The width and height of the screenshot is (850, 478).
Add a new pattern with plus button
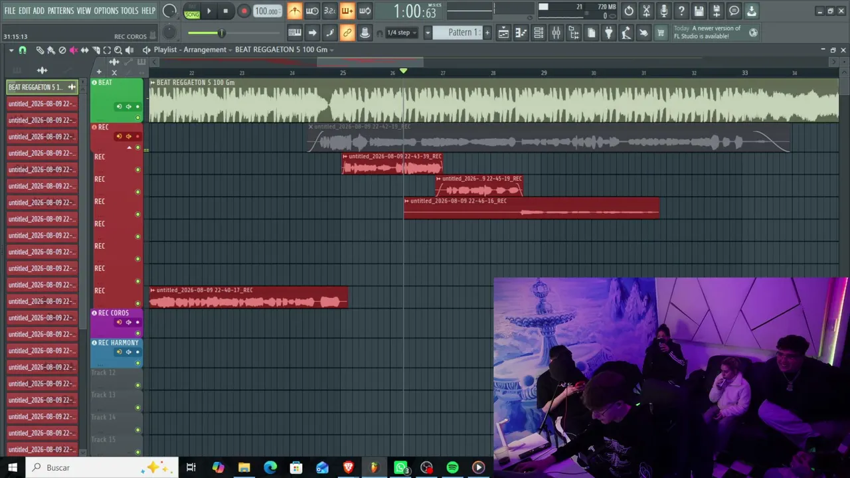[487, 33]
